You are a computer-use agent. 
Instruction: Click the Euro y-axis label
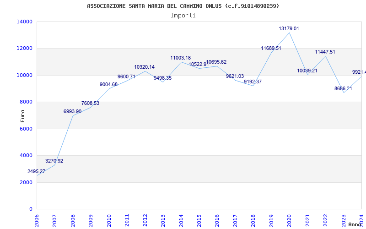pos(22,116)
